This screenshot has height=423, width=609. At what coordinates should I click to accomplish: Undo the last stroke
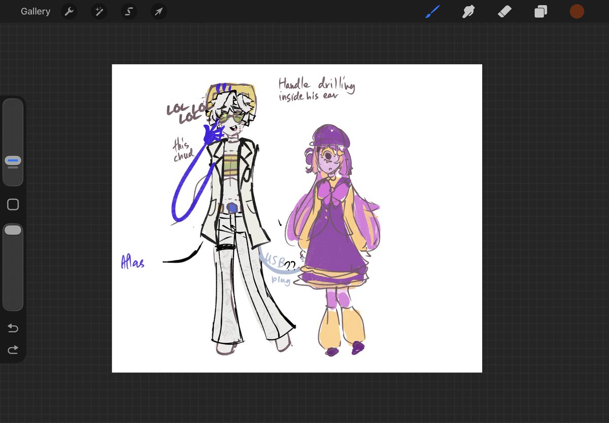pyautogui.click(x=13, y=328)
